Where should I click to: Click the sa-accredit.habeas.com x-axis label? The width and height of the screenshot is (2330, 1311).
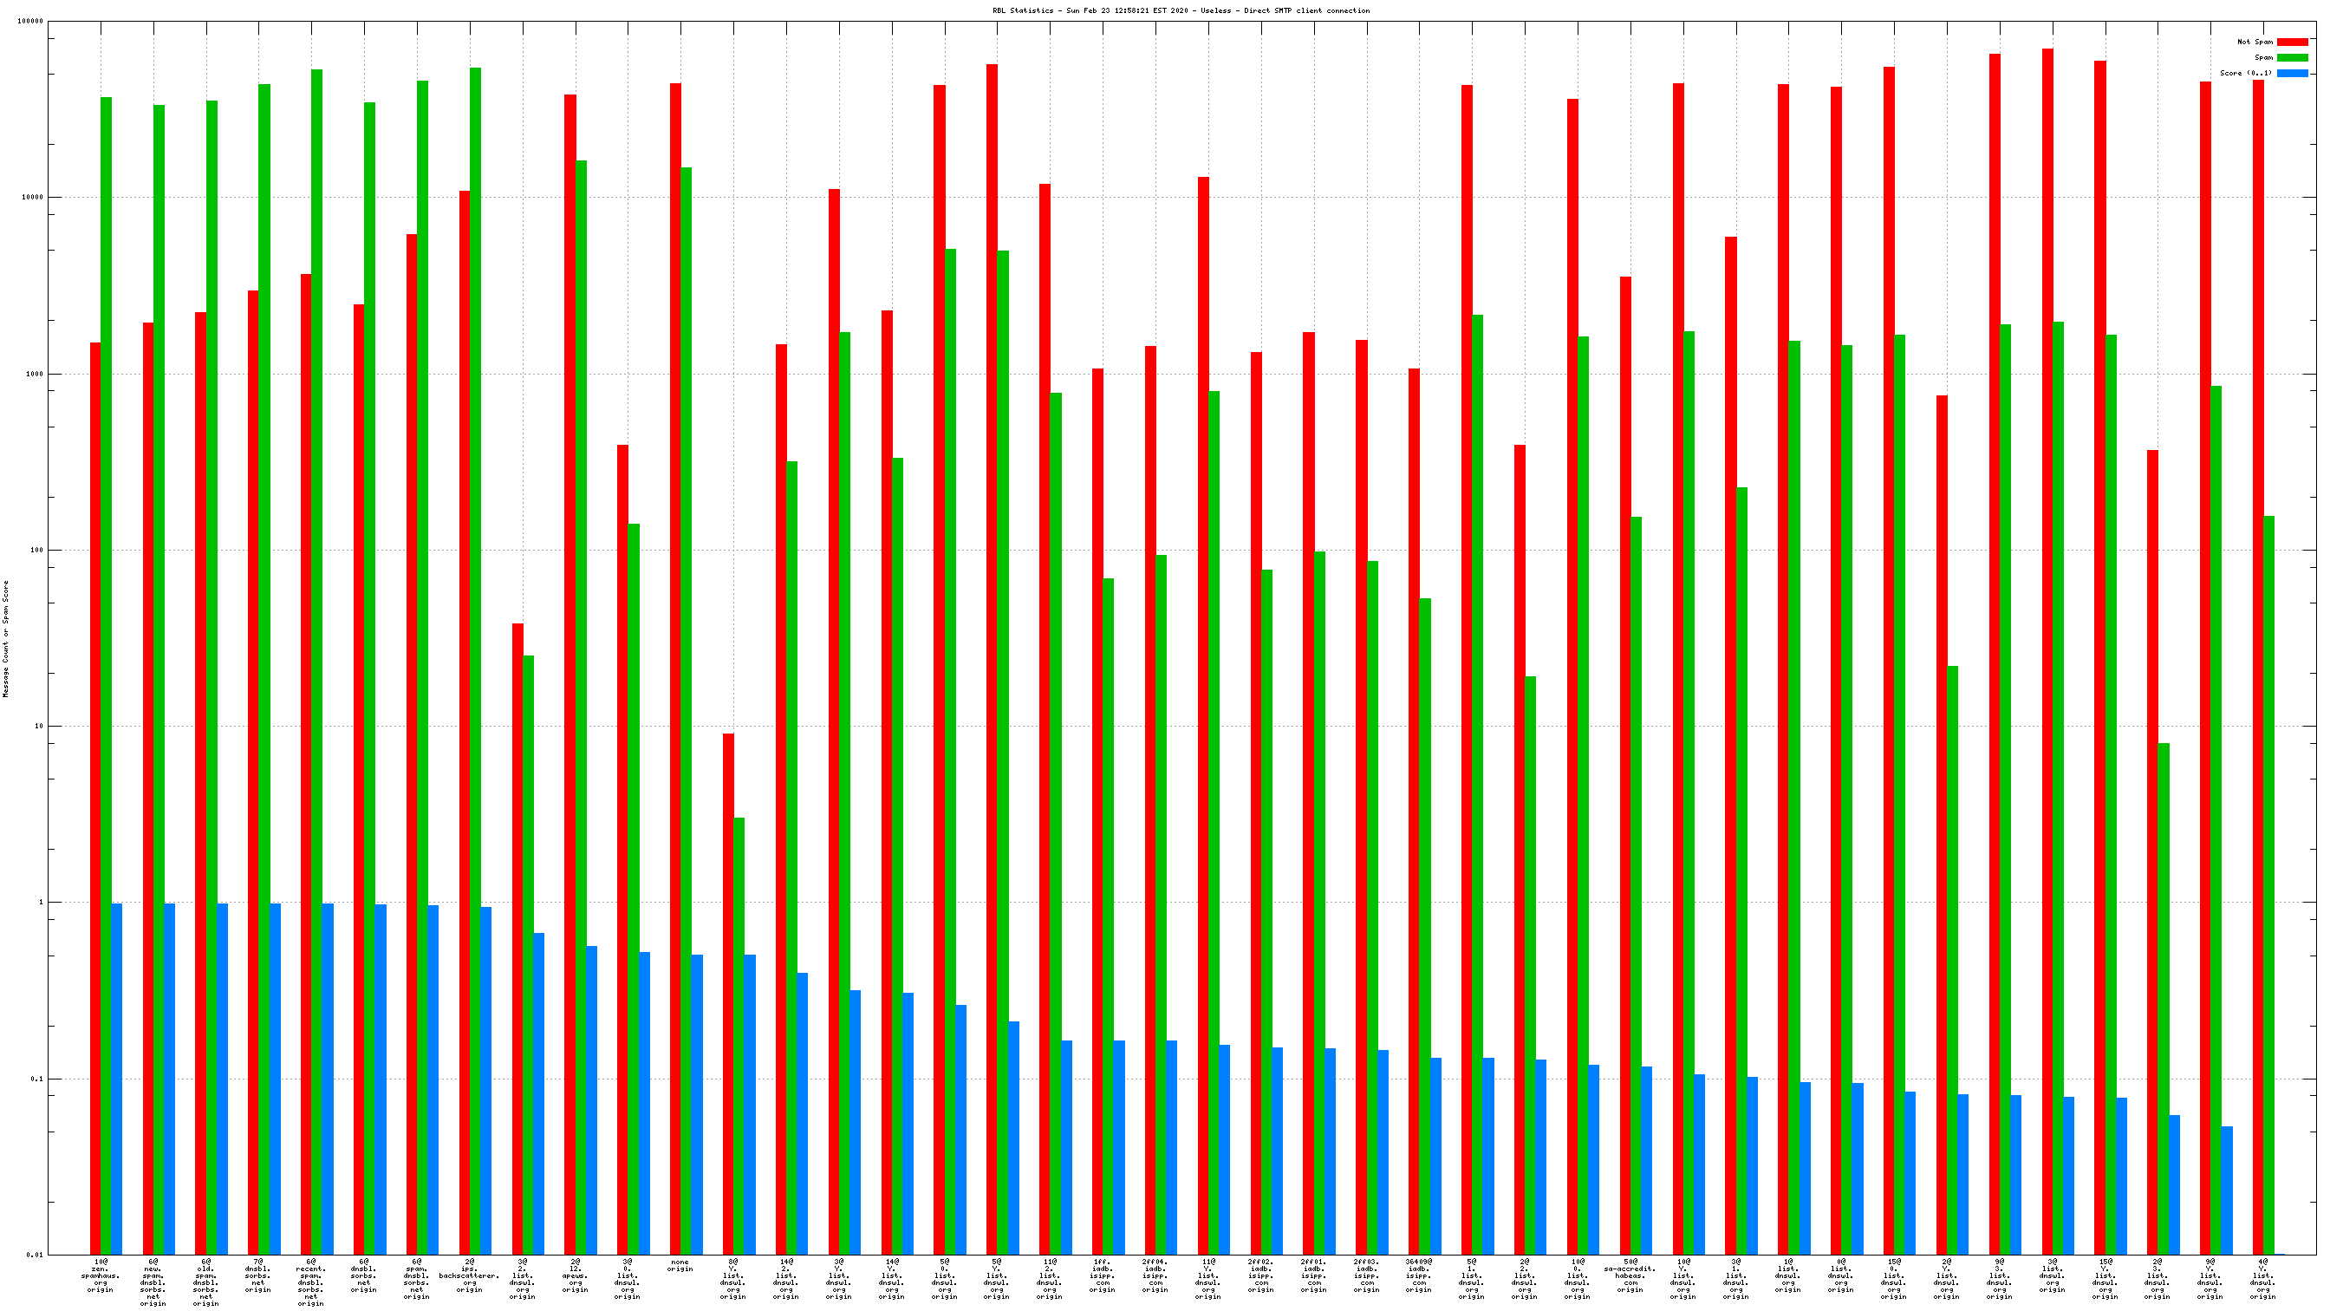[1630, 1275]
